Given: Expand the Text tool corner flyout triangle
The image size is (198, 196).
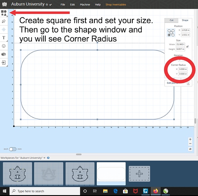Looking at the screenshot, I should (x=7, y=41).
